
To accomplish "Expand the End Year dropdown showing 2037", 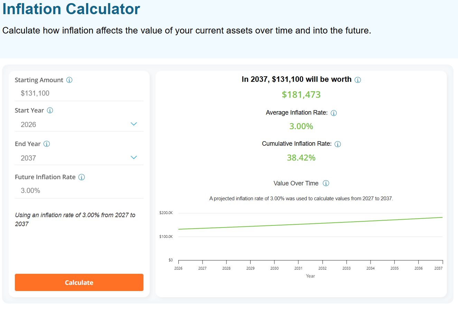I will [x=79, y=158].
